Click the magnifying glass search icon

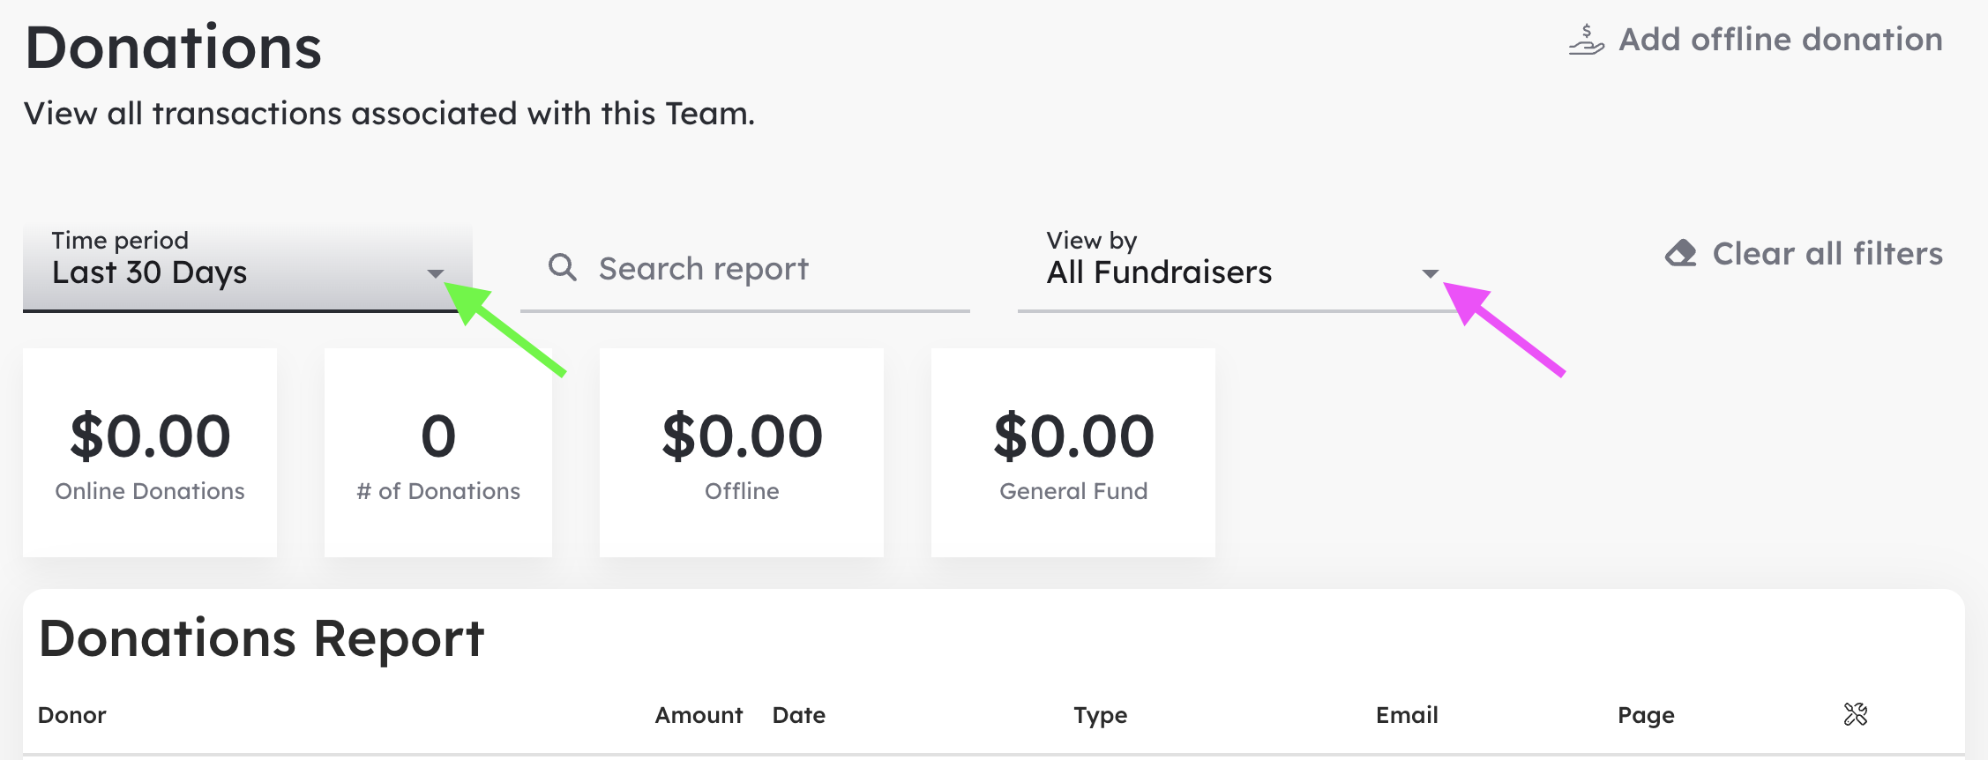coord(562,267)
